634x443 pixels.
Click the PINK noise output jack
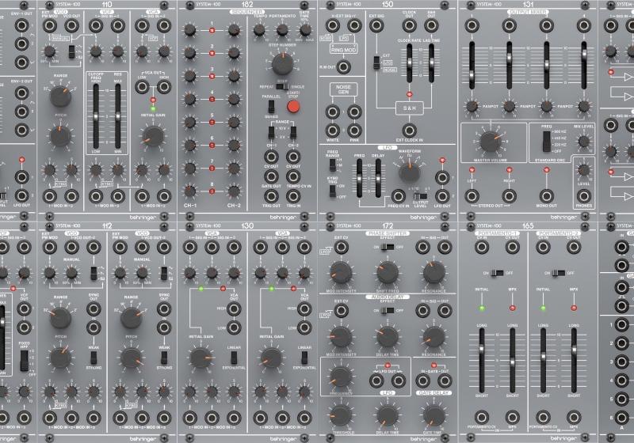point(354,131)
